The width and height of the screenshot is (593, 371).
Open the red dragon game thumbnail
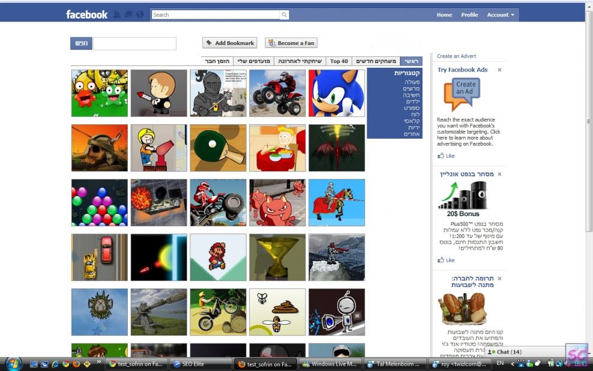(337, 148)
